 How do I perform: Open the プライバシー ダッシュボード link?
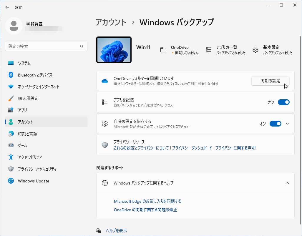(192, 148)
